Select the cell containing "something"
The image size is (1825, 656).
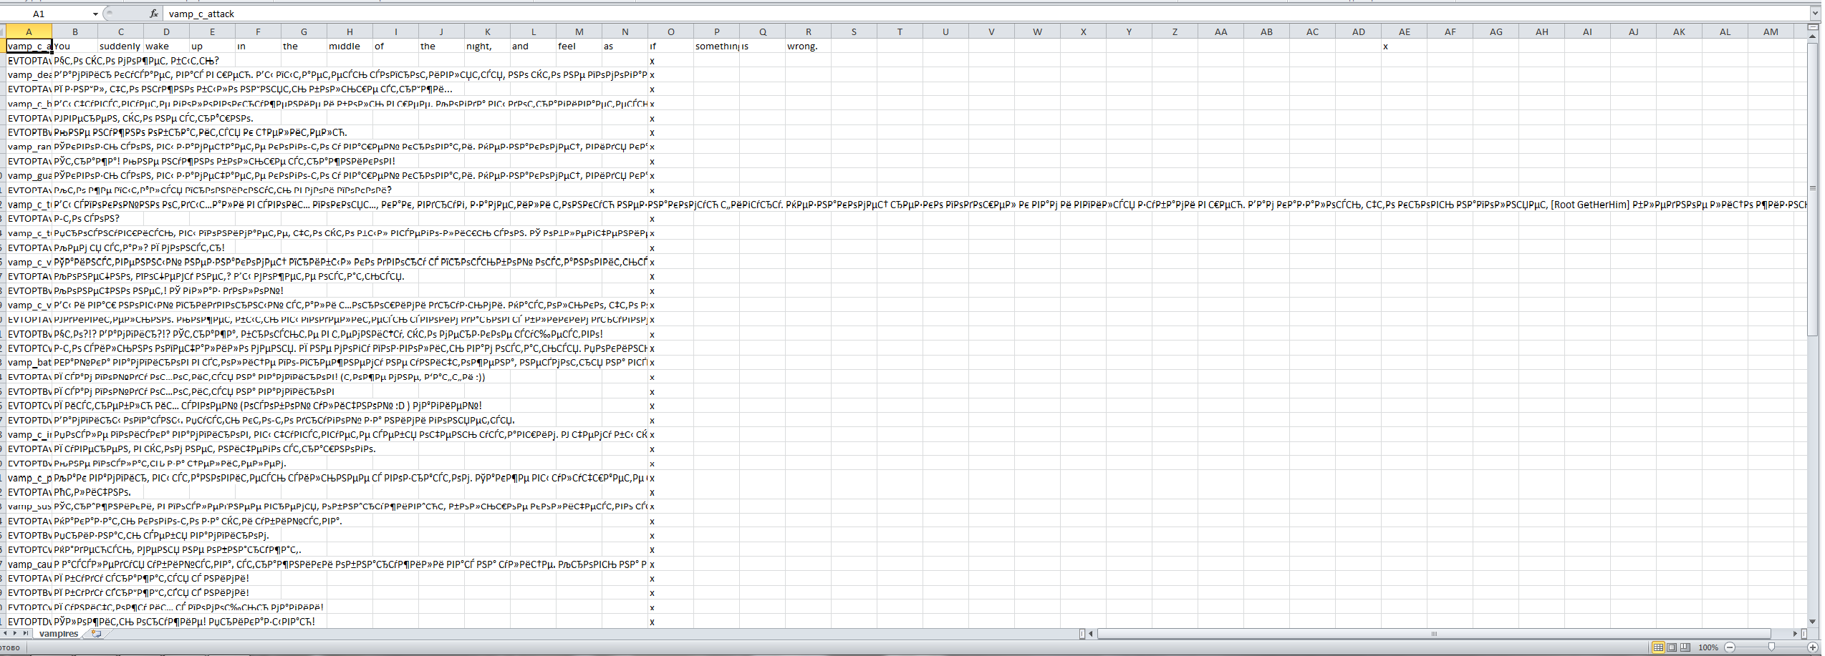(716, 46)
